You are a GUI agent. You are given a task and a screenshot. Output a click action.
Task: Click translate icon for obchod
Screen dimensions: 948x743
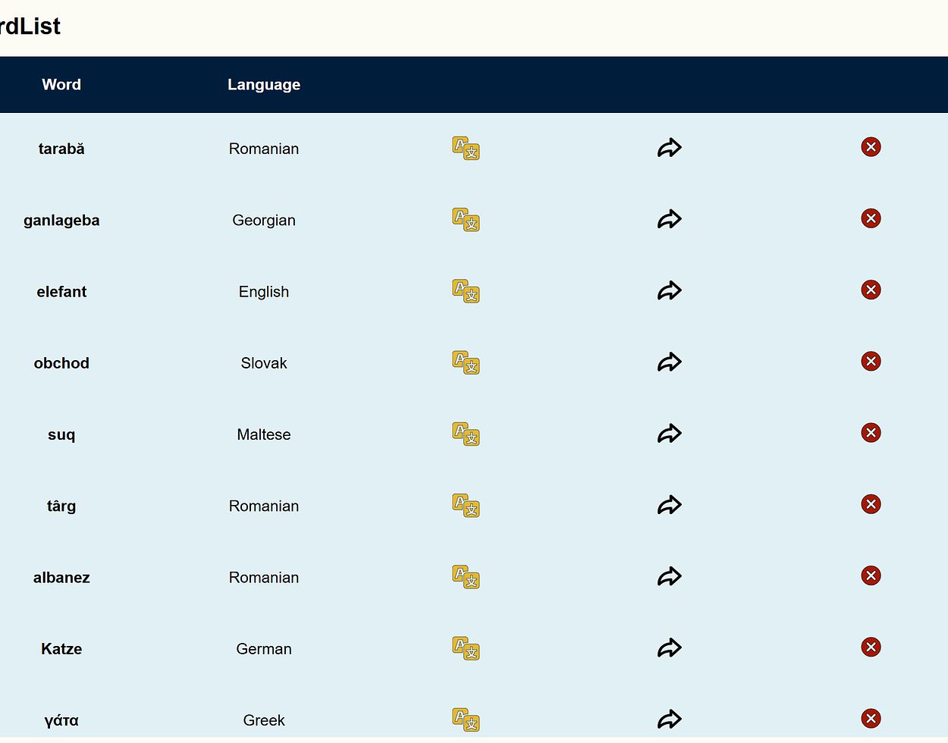click(x=466, y=362)
